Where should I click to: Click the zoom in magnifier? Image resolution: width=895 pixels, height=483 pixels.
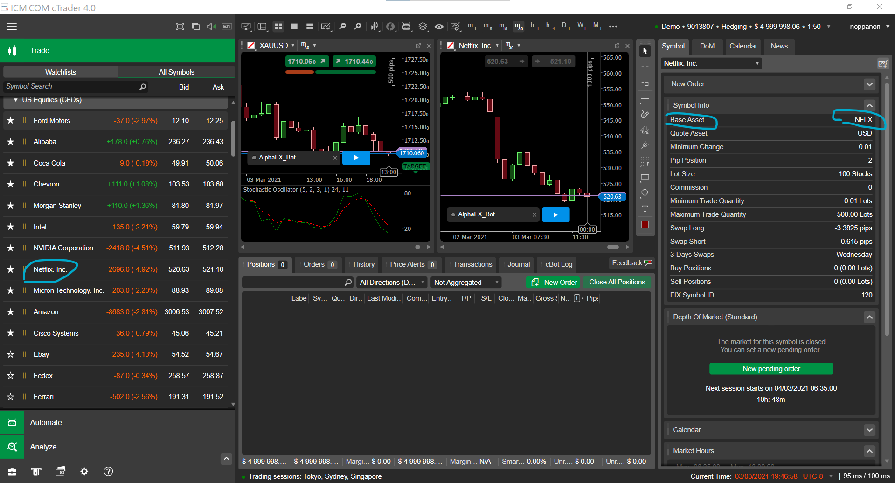tap(358, 27)
